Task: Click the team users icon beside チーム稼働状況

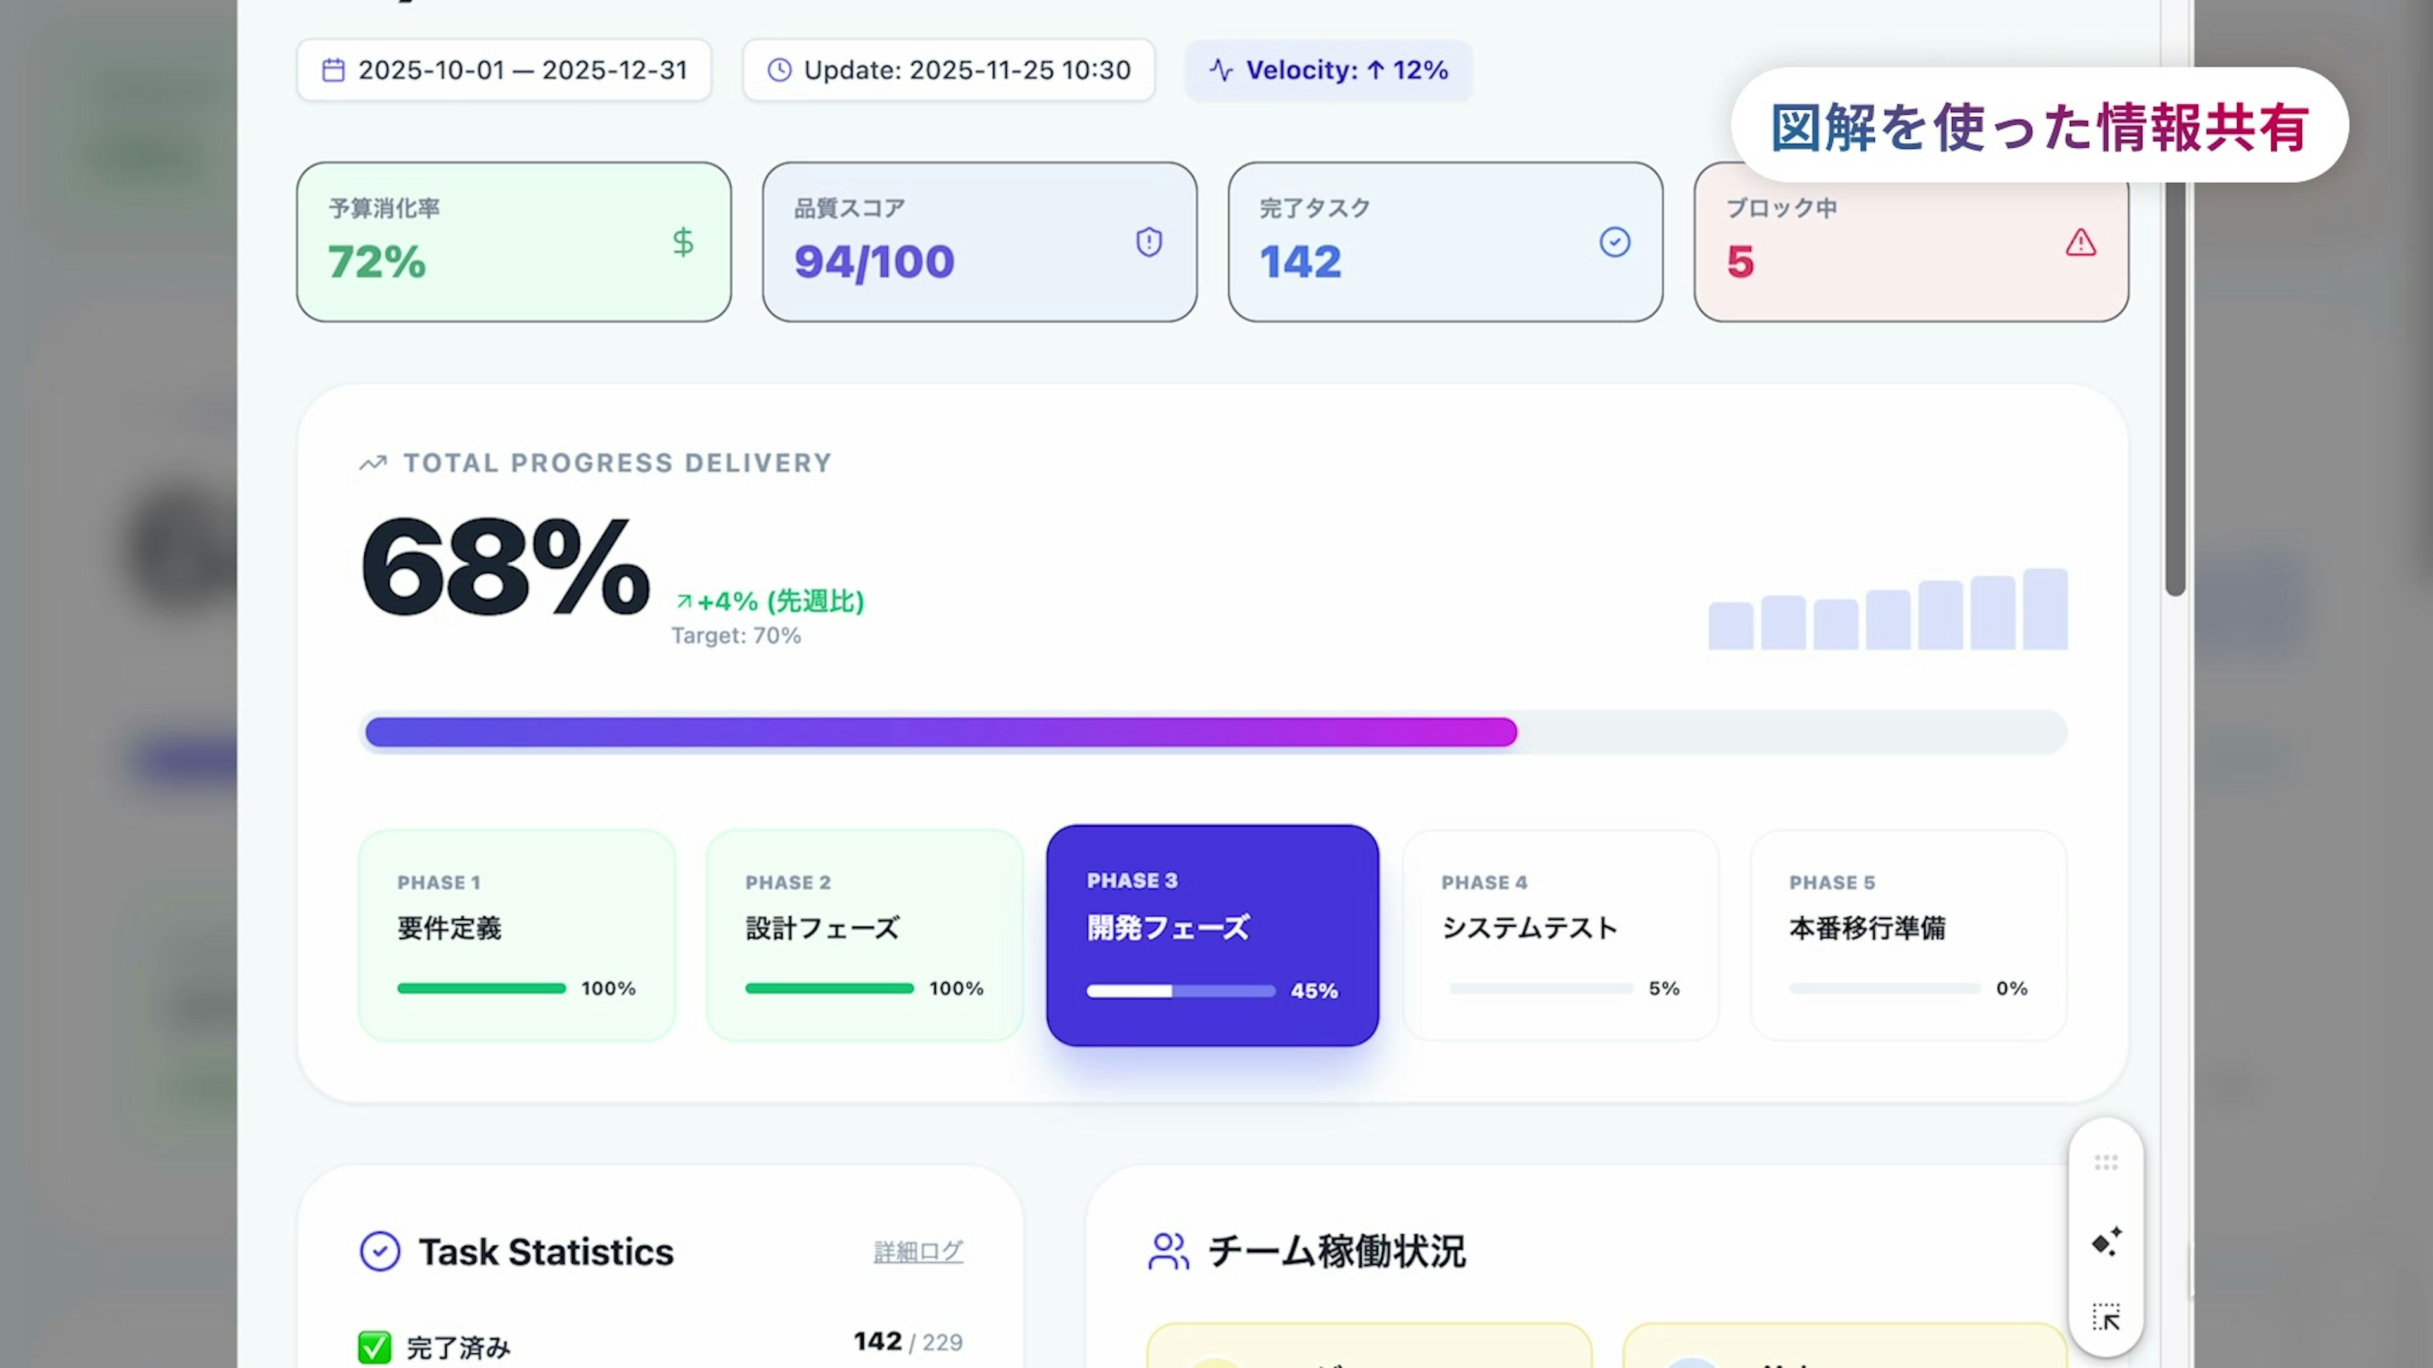Action: 1168,1252
